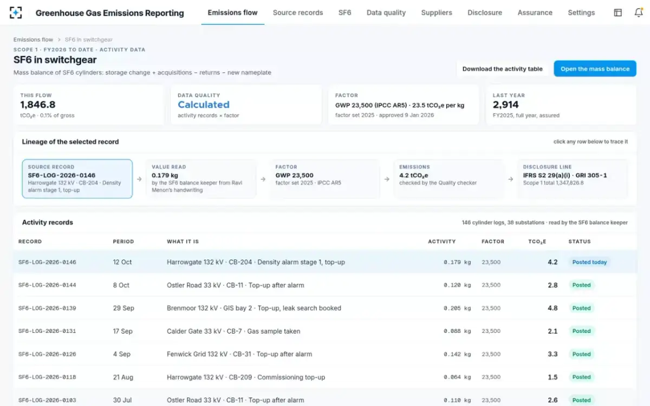Click the 2.8 tCO₂e value for Ostler Road
650x406 pixels.
click(552, 285)
